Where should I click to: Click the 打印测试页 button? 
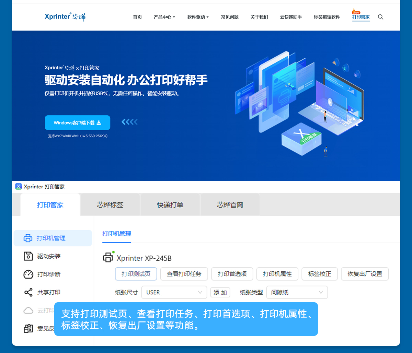(x=136, y=274)
